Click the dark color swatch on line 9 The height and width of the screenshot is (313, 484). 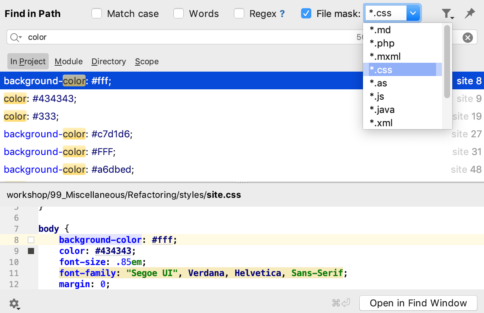31,251
